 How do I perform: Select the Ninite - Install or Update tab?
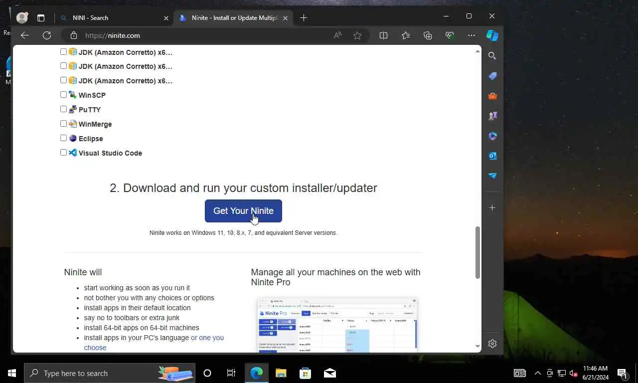coord(232,17)
